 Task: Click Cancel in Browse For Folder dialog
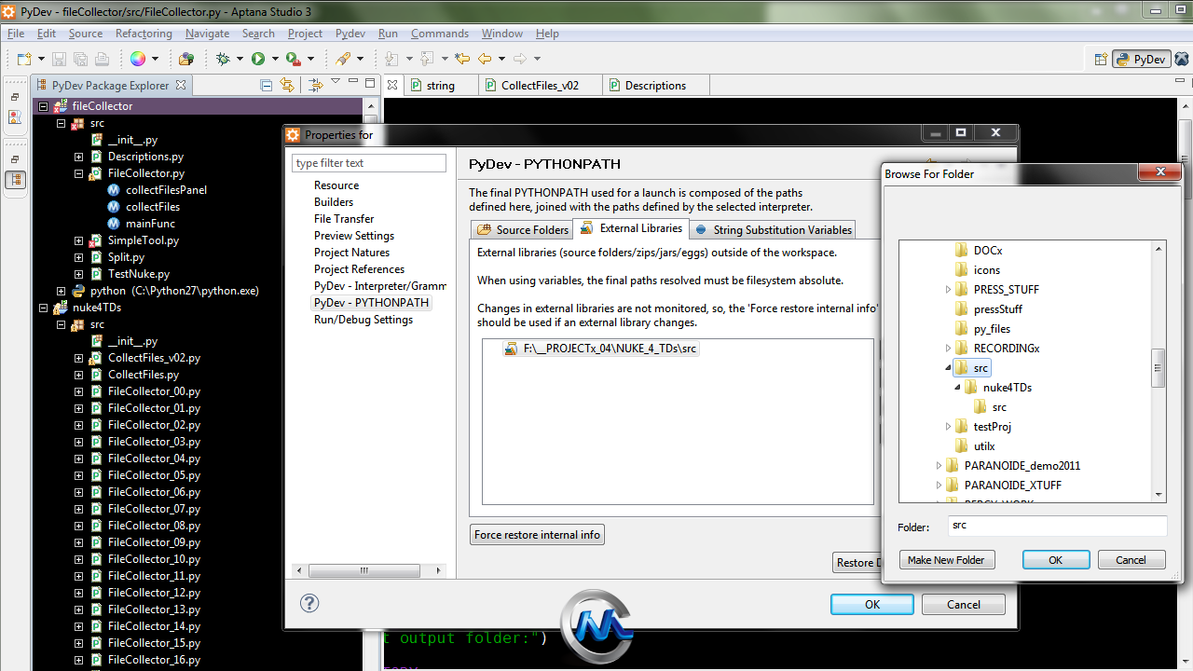pos(1131,560)
